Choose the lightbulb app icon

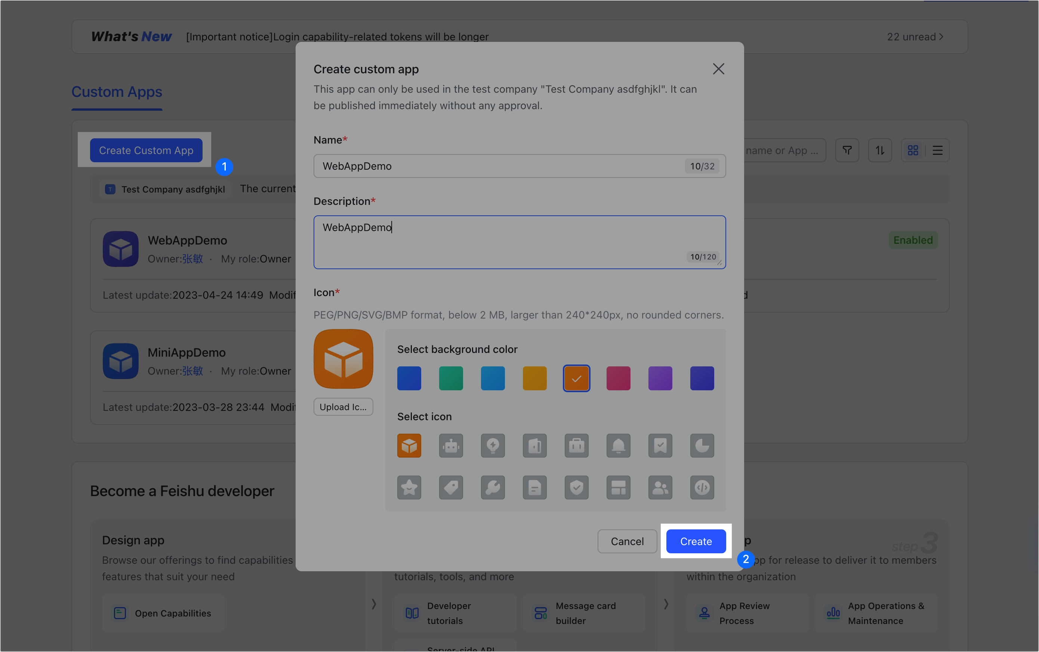tap(493, 446)
